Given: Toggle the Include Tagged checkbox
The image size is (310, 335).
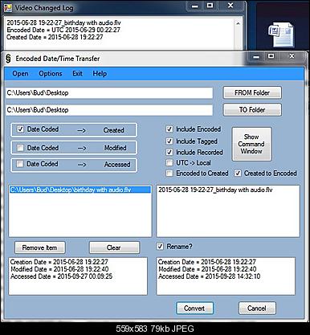Looking at the screenshot, I should (x=169, y=141).
